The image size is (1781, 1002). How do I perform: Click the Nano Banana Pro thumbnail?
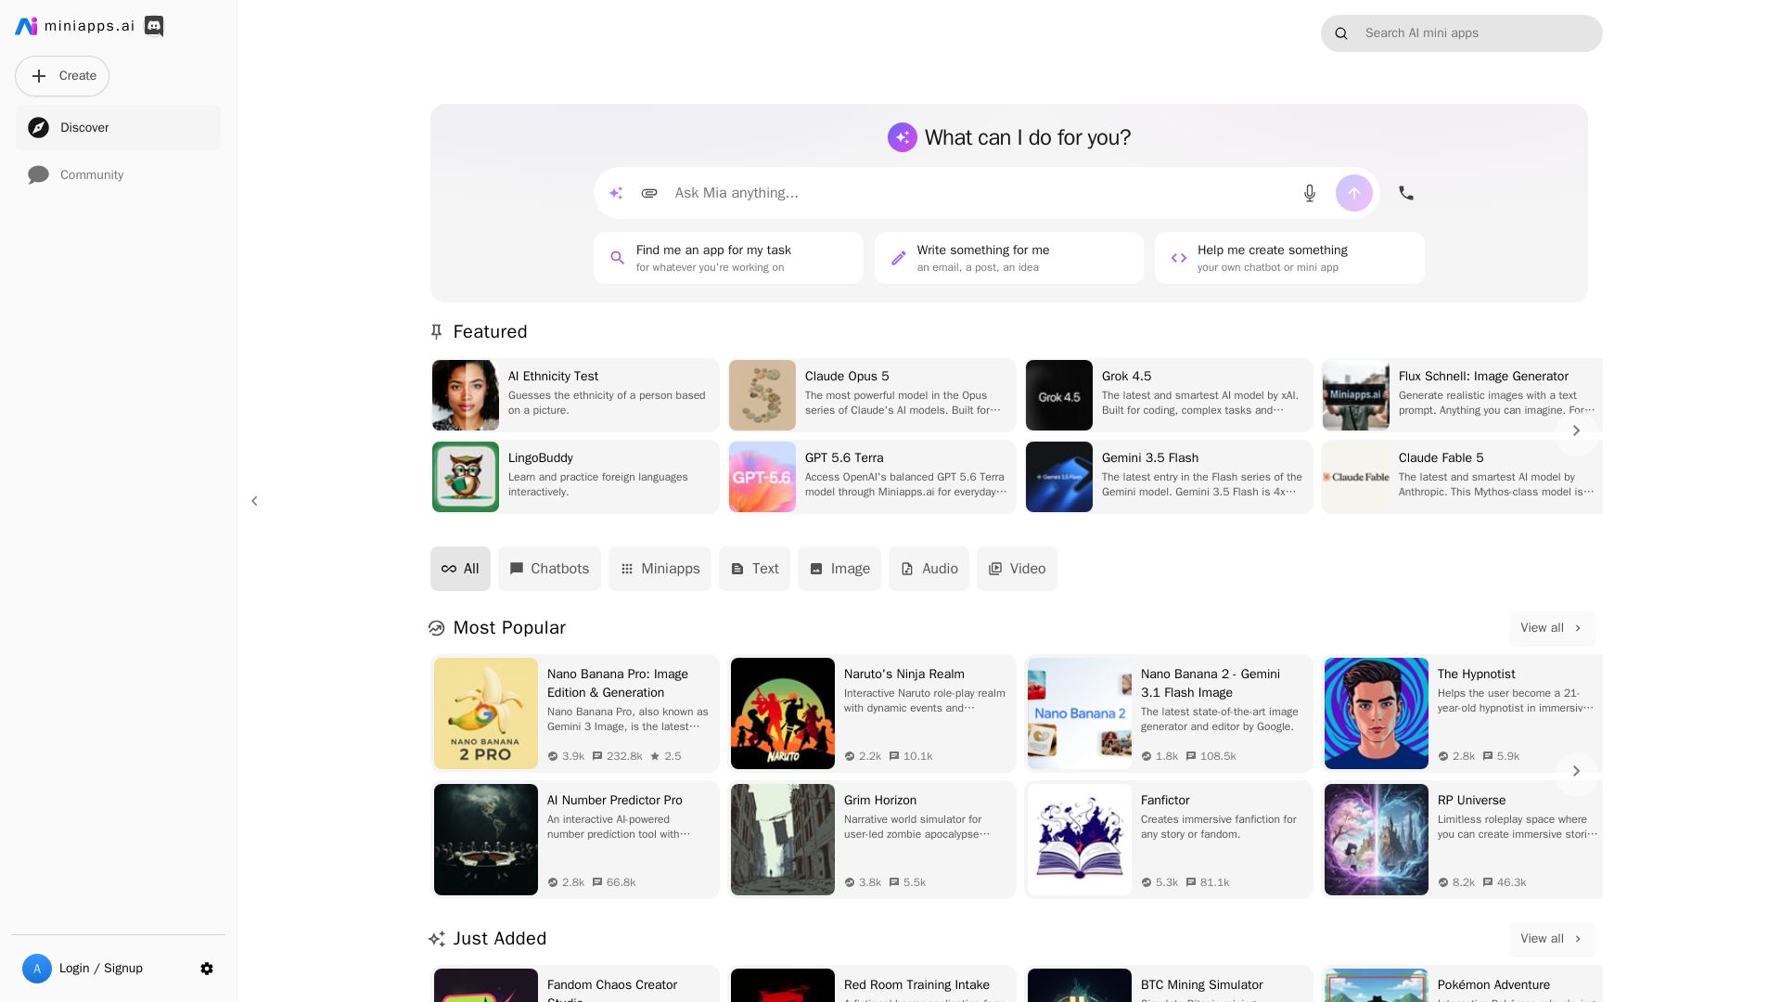coord(486,713)
